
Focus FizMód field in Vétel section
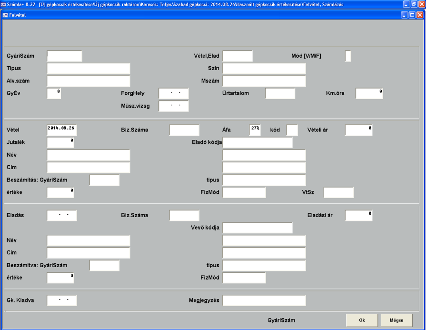pyautogui.click(x=244, y=192)
